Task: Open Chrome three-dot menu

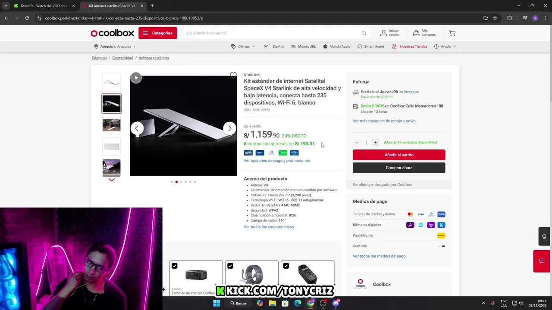Action: [546, 18]
